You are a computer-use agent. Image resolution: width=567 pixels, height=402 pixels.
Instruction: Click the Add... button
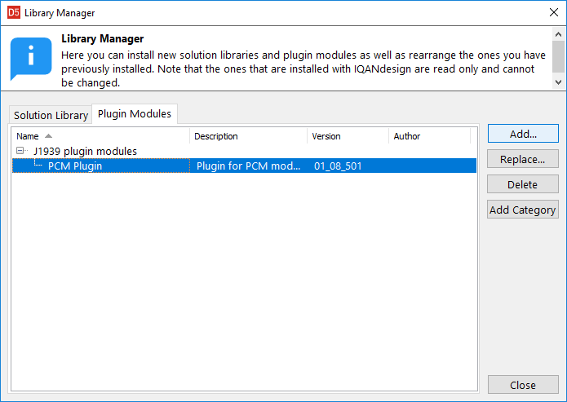point(523,134)
